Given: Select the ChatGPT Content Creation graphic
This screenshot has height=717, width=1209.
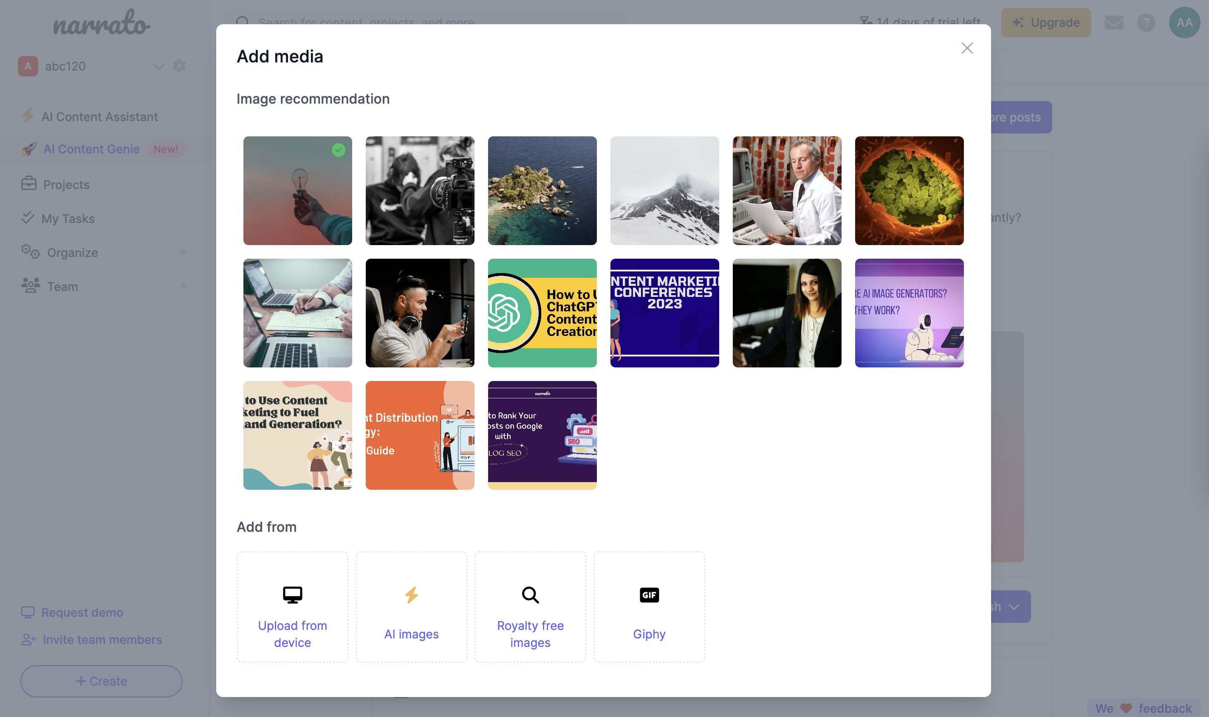Looking at the screenshot, I should pos(542,313).
